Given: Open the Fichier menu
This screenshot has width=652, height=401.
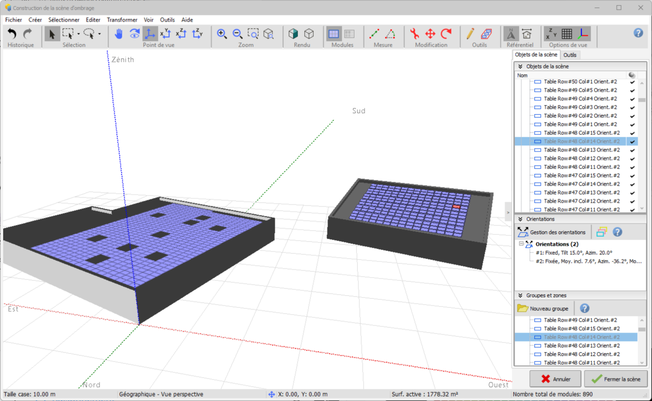Looking at the screenshot, I should tap(14, 20).
